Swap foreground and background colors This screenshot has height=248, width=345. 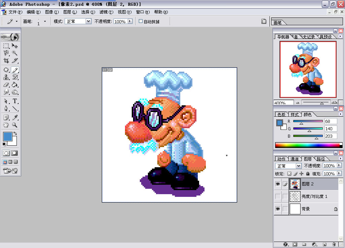click(15, 133)
